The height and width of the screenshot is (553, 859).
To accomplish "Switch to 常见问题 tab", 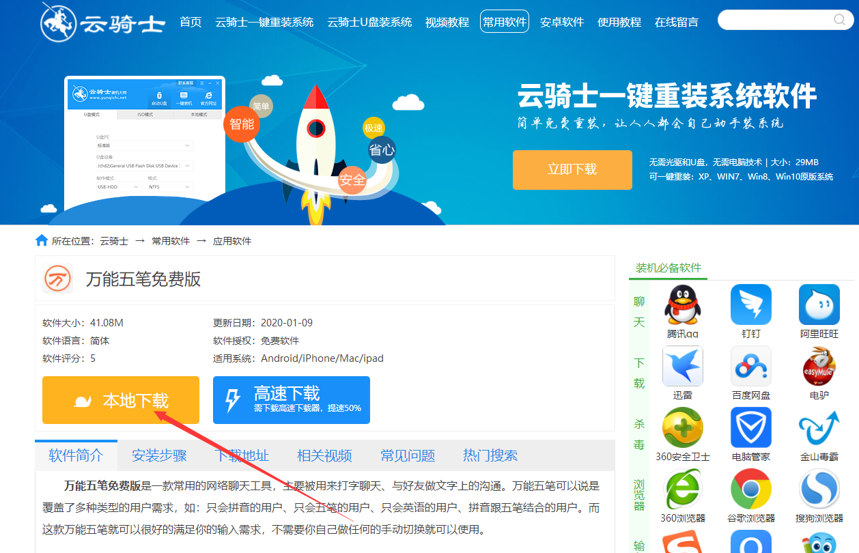I will (x=408, y=455).
